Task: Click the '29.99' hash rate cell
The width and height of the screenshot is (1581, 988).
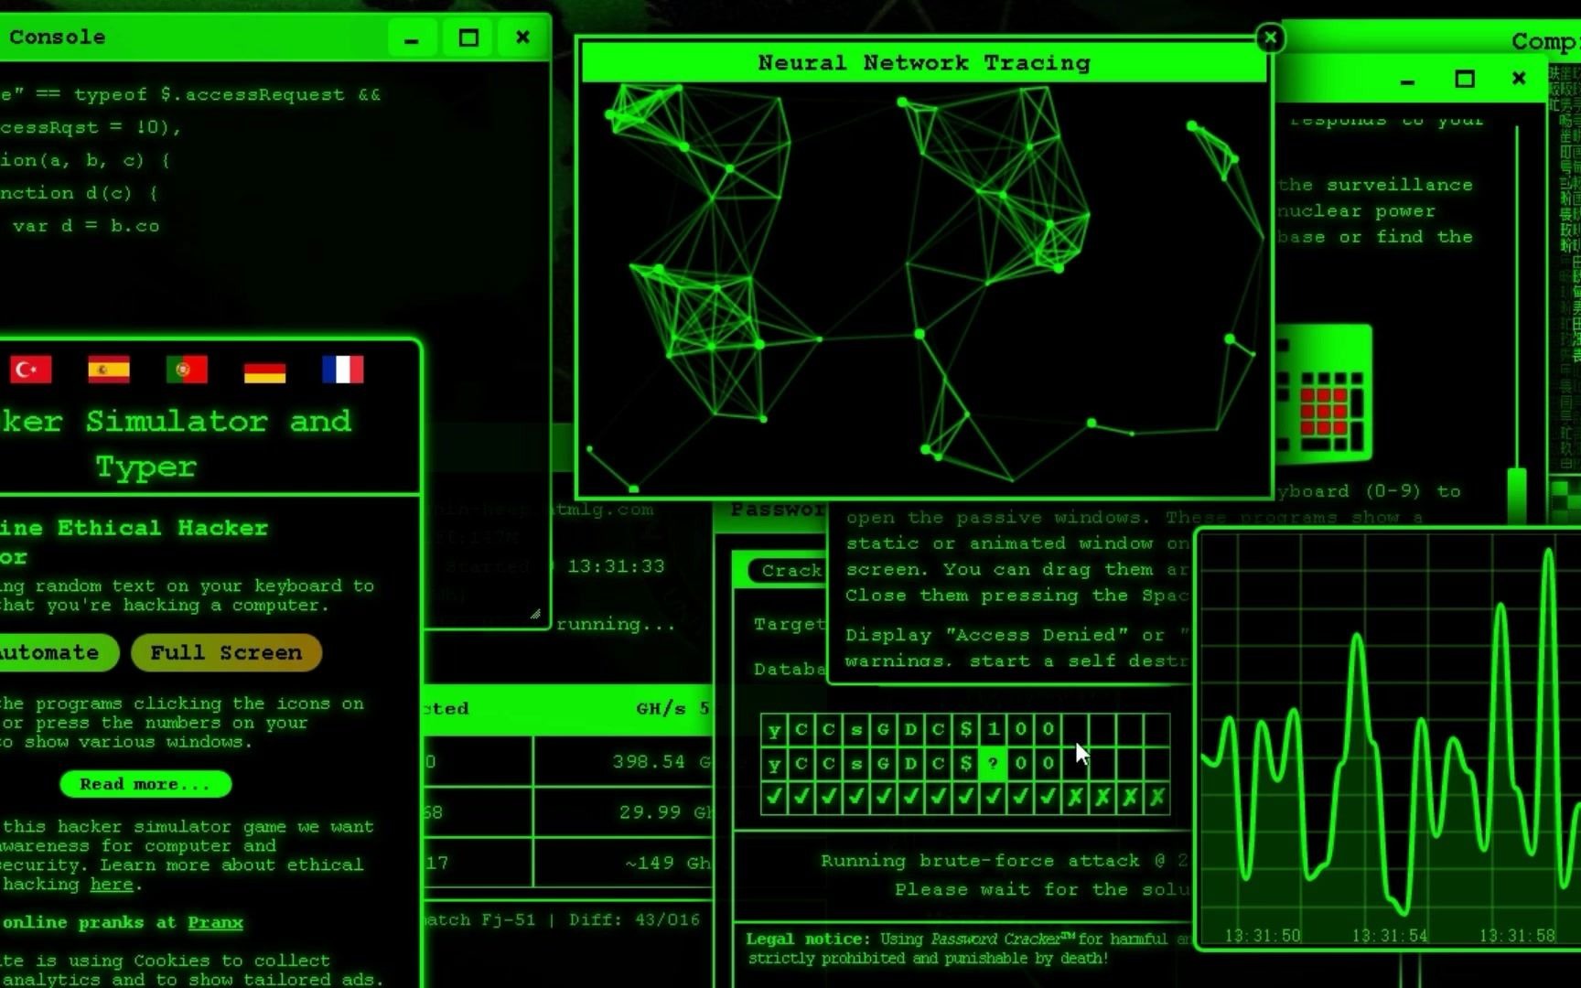Action: click(650, 812)
